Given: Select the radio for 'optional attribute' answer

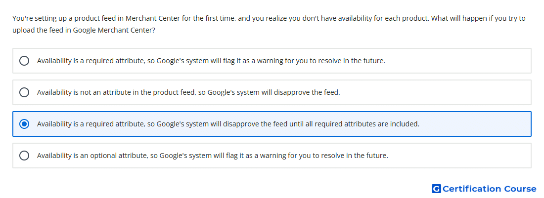Looking at the screenshot, I should coord(24,156).
